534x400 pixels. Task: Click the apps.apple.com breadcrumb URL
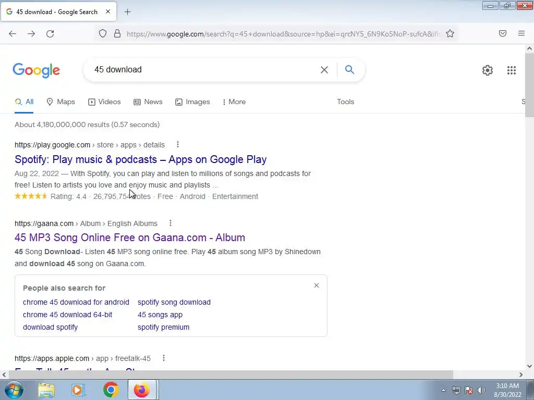pyautogui.click(x=82, y=358)
